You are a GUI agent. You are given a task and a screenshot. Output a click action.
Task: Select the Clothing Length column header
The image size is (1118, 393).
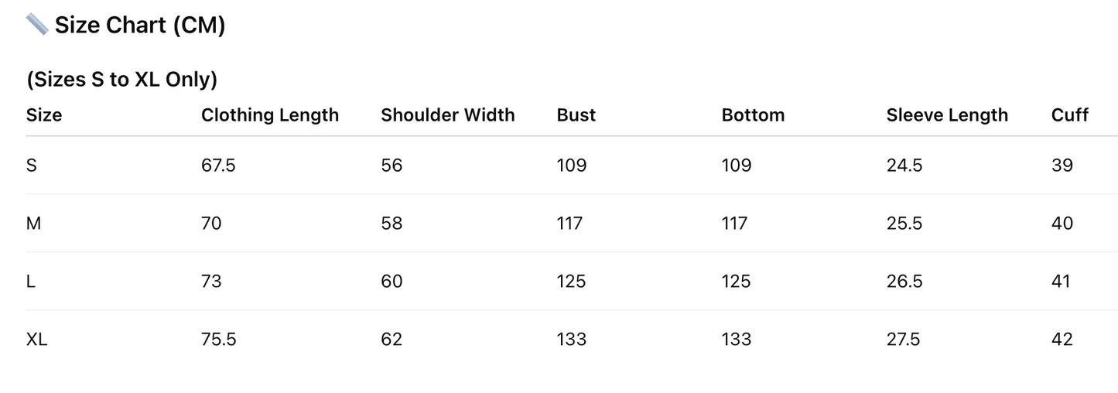270,115
